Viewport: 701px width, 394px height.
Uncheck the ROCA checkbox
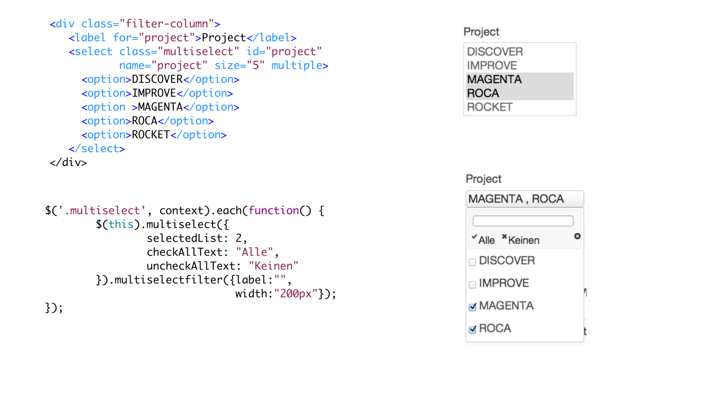(472, 330)
